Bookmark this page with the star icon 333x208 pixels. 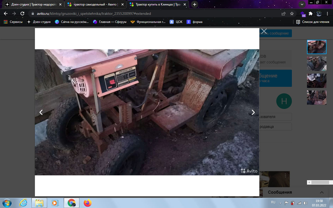[x=292, y=13]
